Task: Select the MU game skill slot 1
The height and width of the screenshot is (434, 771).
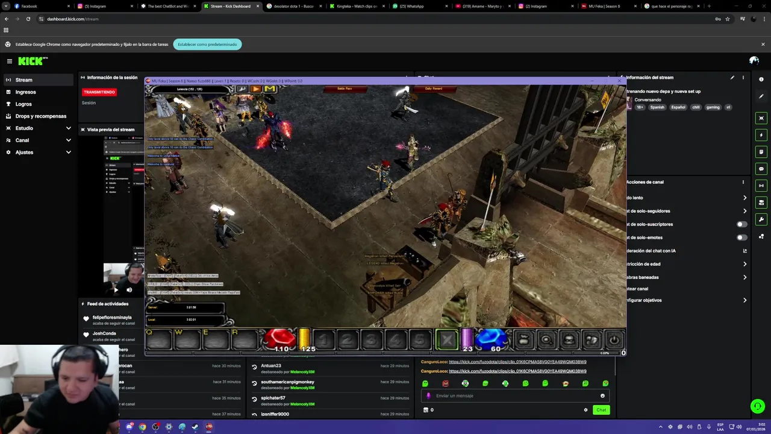Action: tap(323, 341)
